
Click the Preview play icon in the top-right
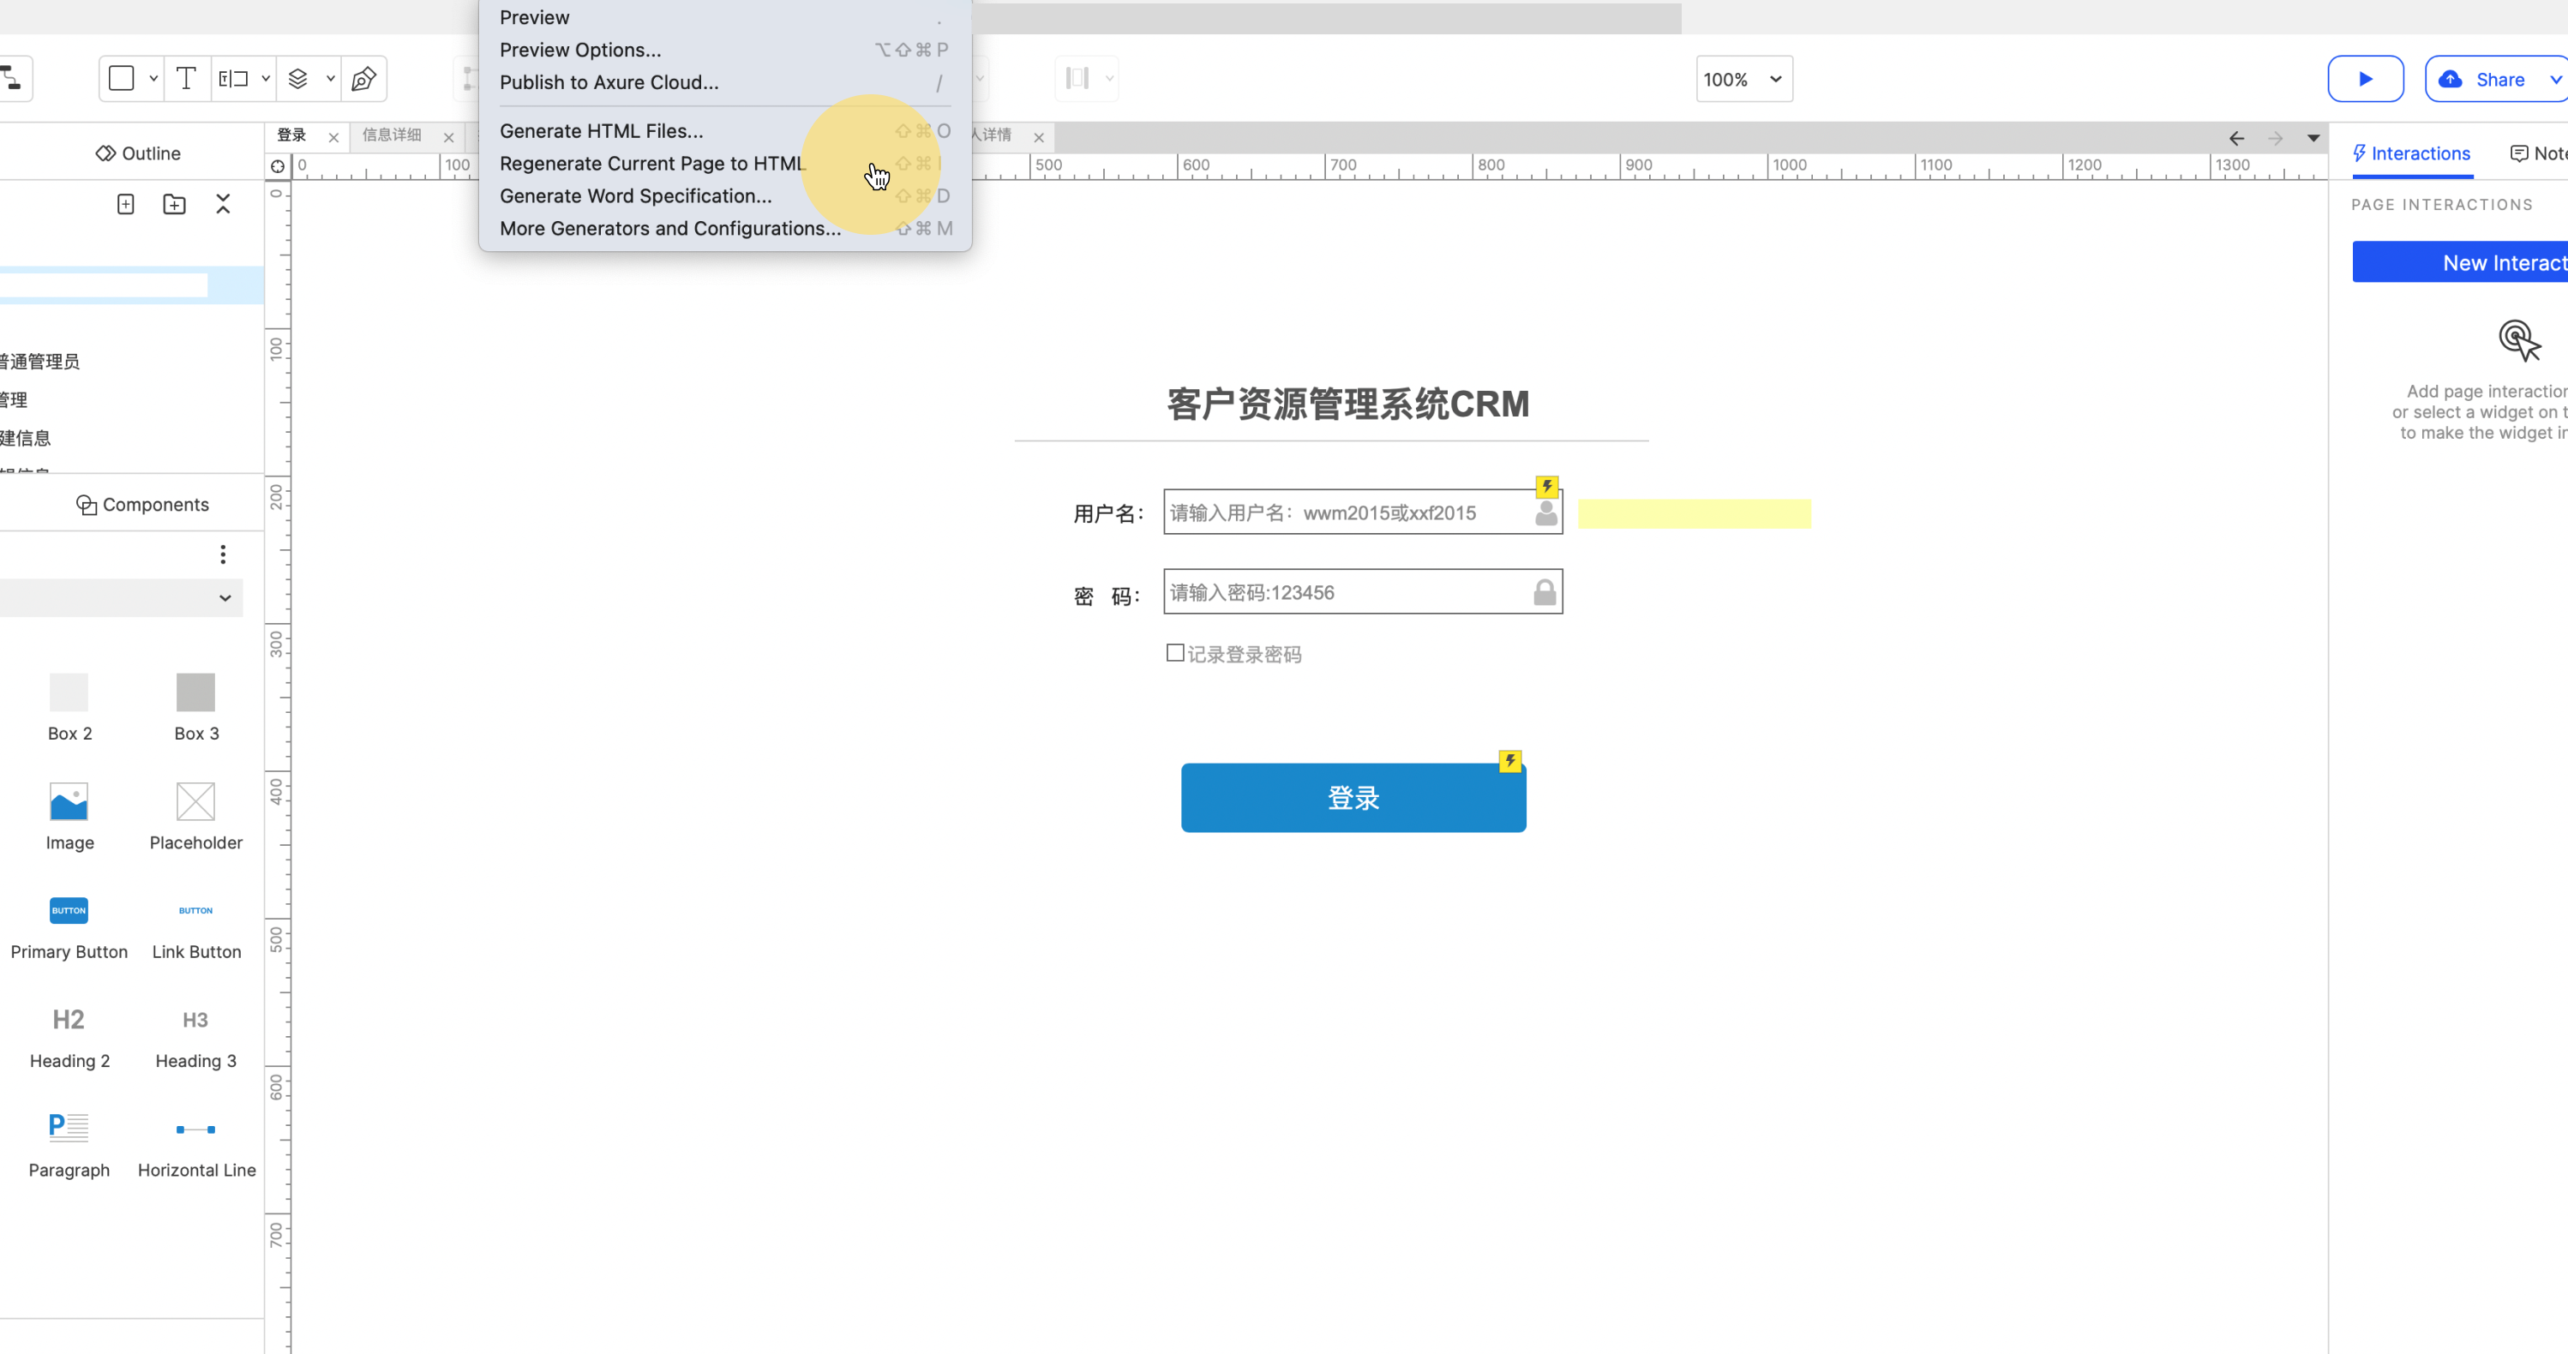[2367, 79]
